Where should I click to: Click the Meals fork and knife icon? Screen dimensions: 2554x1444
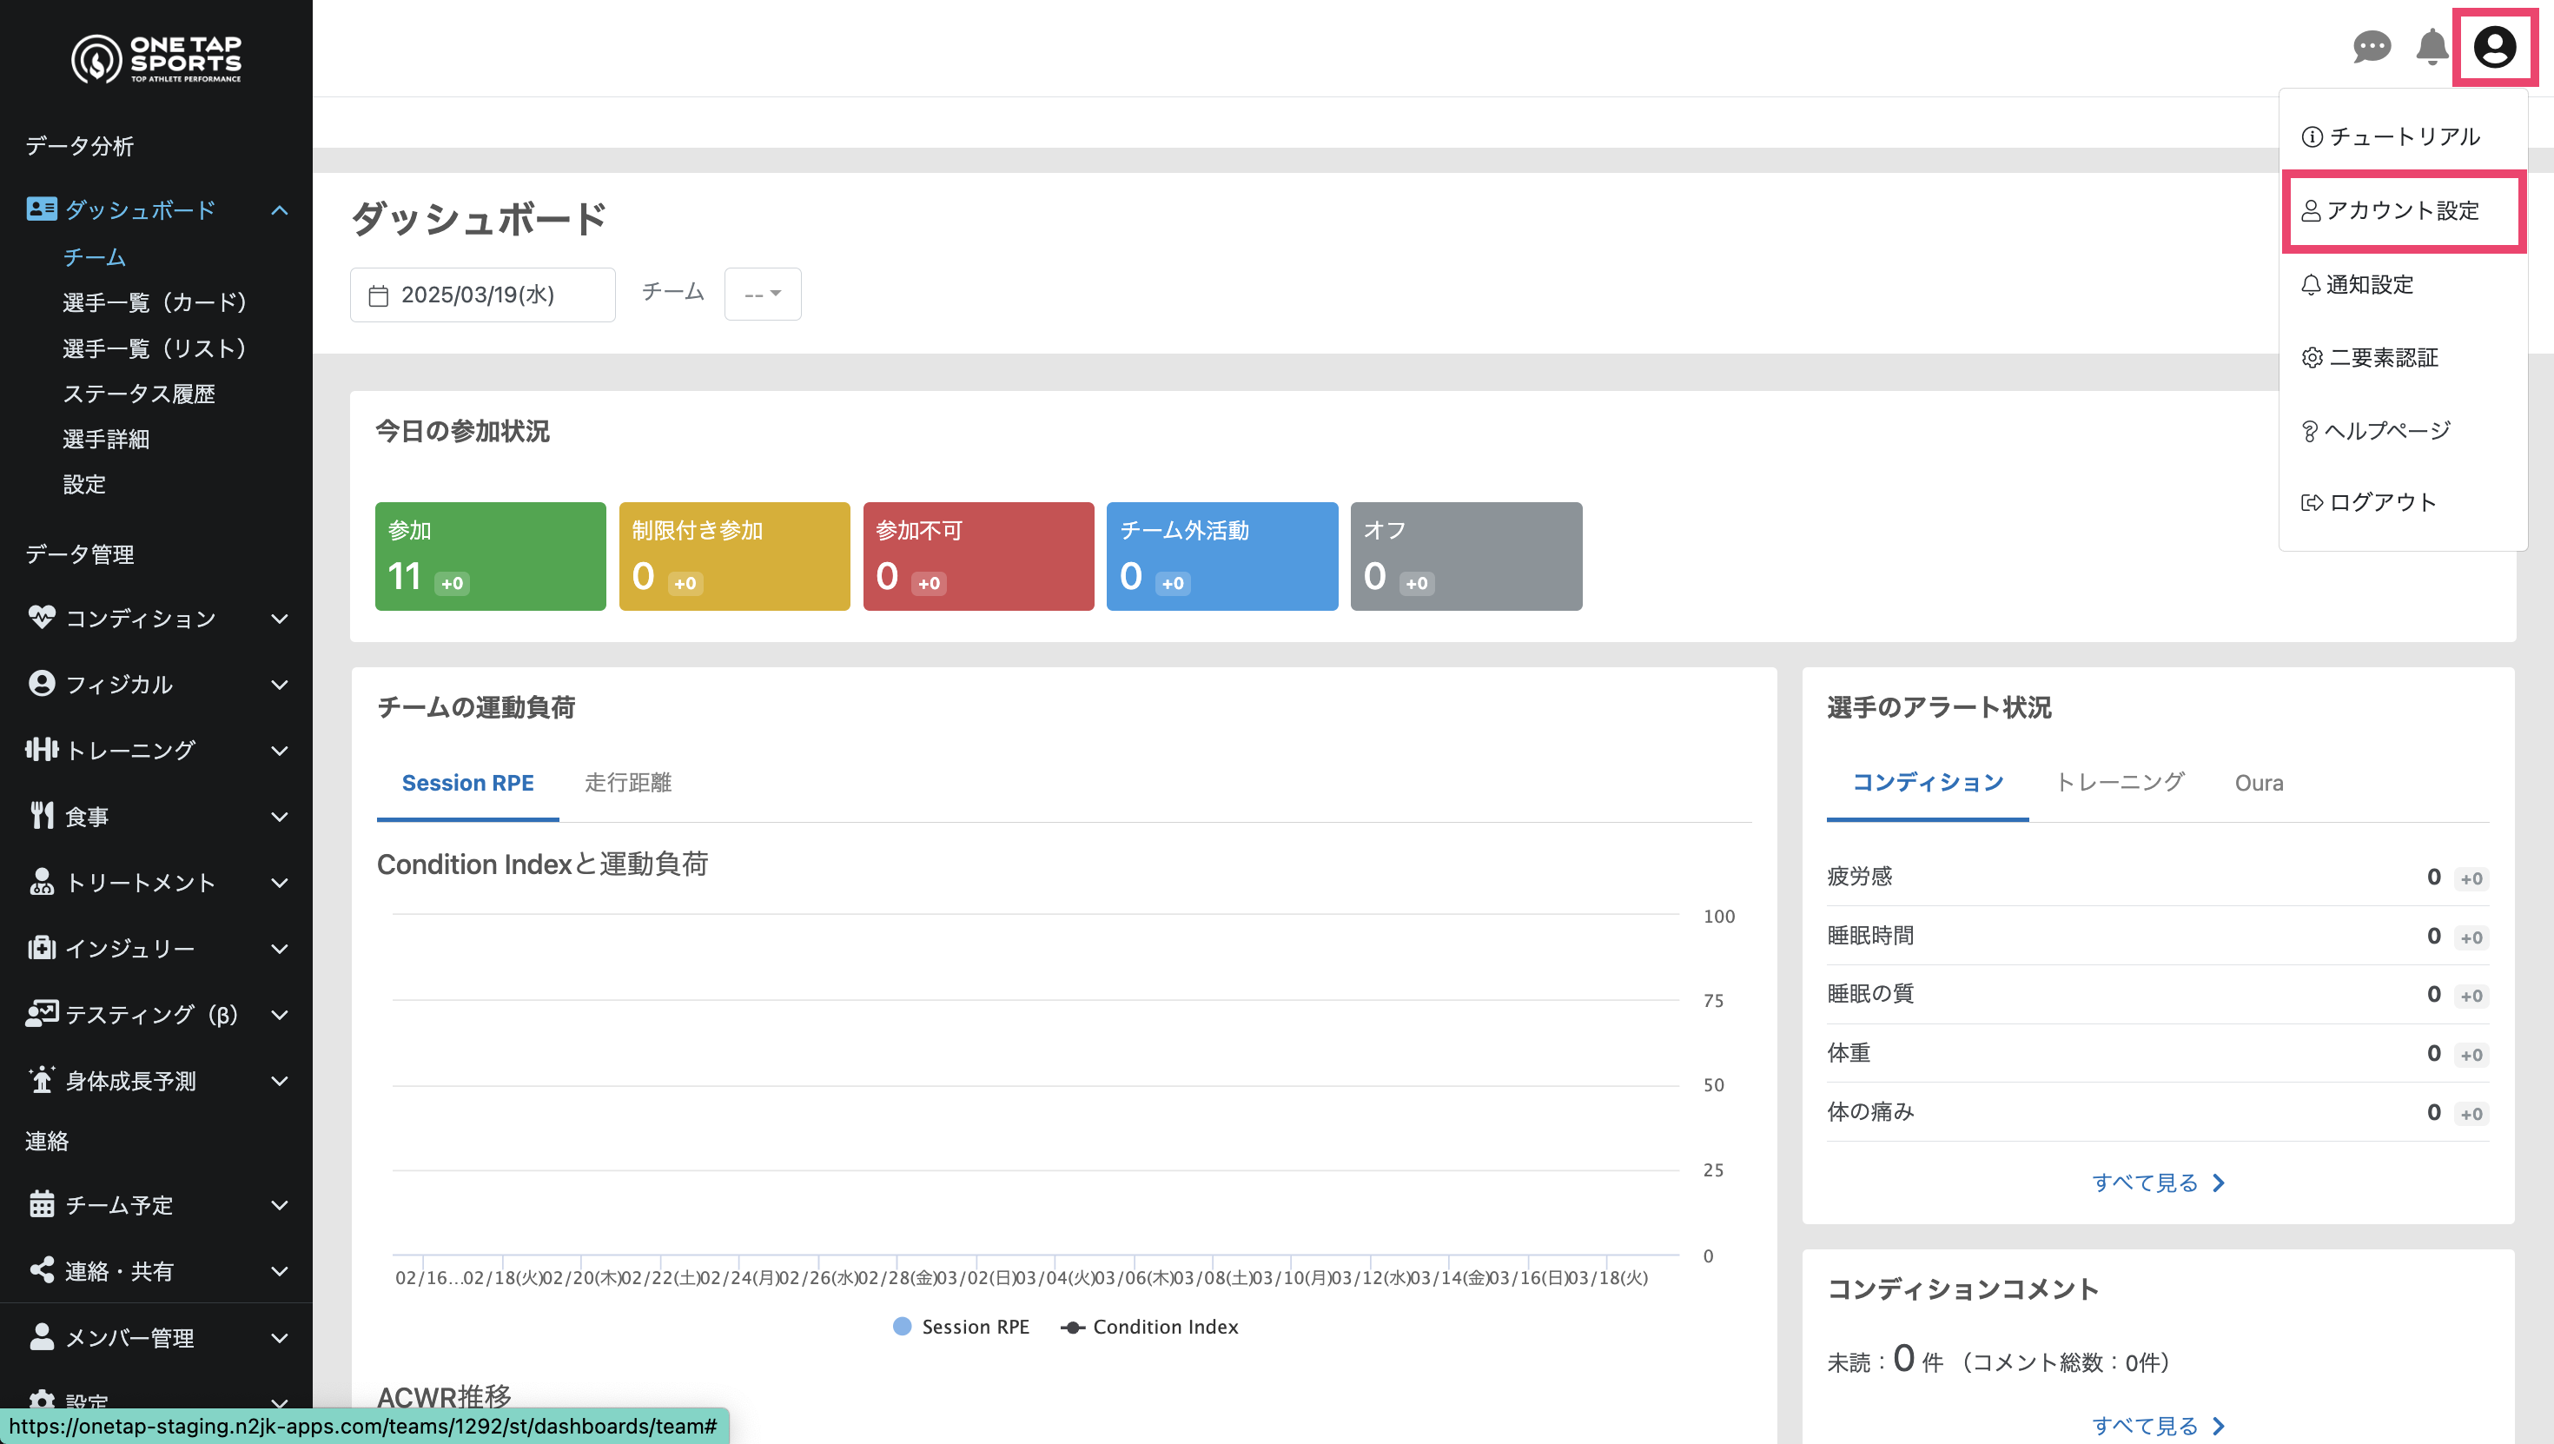[x=42, y=815]
